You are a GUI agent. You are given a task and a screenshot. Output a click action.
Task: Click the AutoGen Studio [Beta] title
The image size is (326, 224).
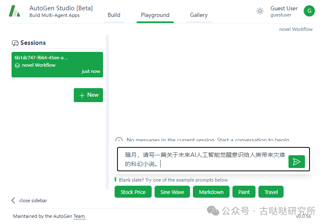pyautogui.click(x=61, y=8)
